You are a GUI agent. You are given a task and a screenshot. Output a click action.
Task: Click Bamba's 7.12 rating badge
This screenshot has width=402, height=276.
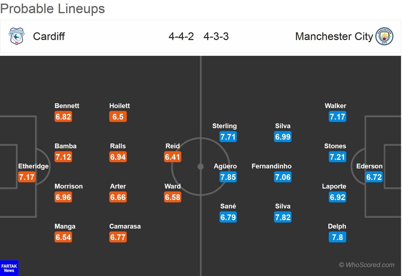coord(63,157)
